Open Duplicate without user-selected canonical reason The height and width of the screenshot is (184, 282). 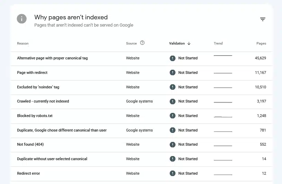coord(52,159)
